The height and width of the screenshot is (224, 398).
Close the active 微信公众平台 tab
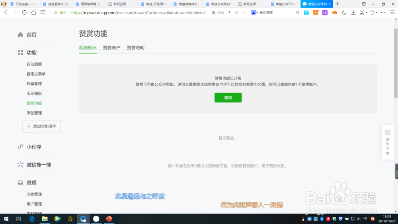pos(330,4)
